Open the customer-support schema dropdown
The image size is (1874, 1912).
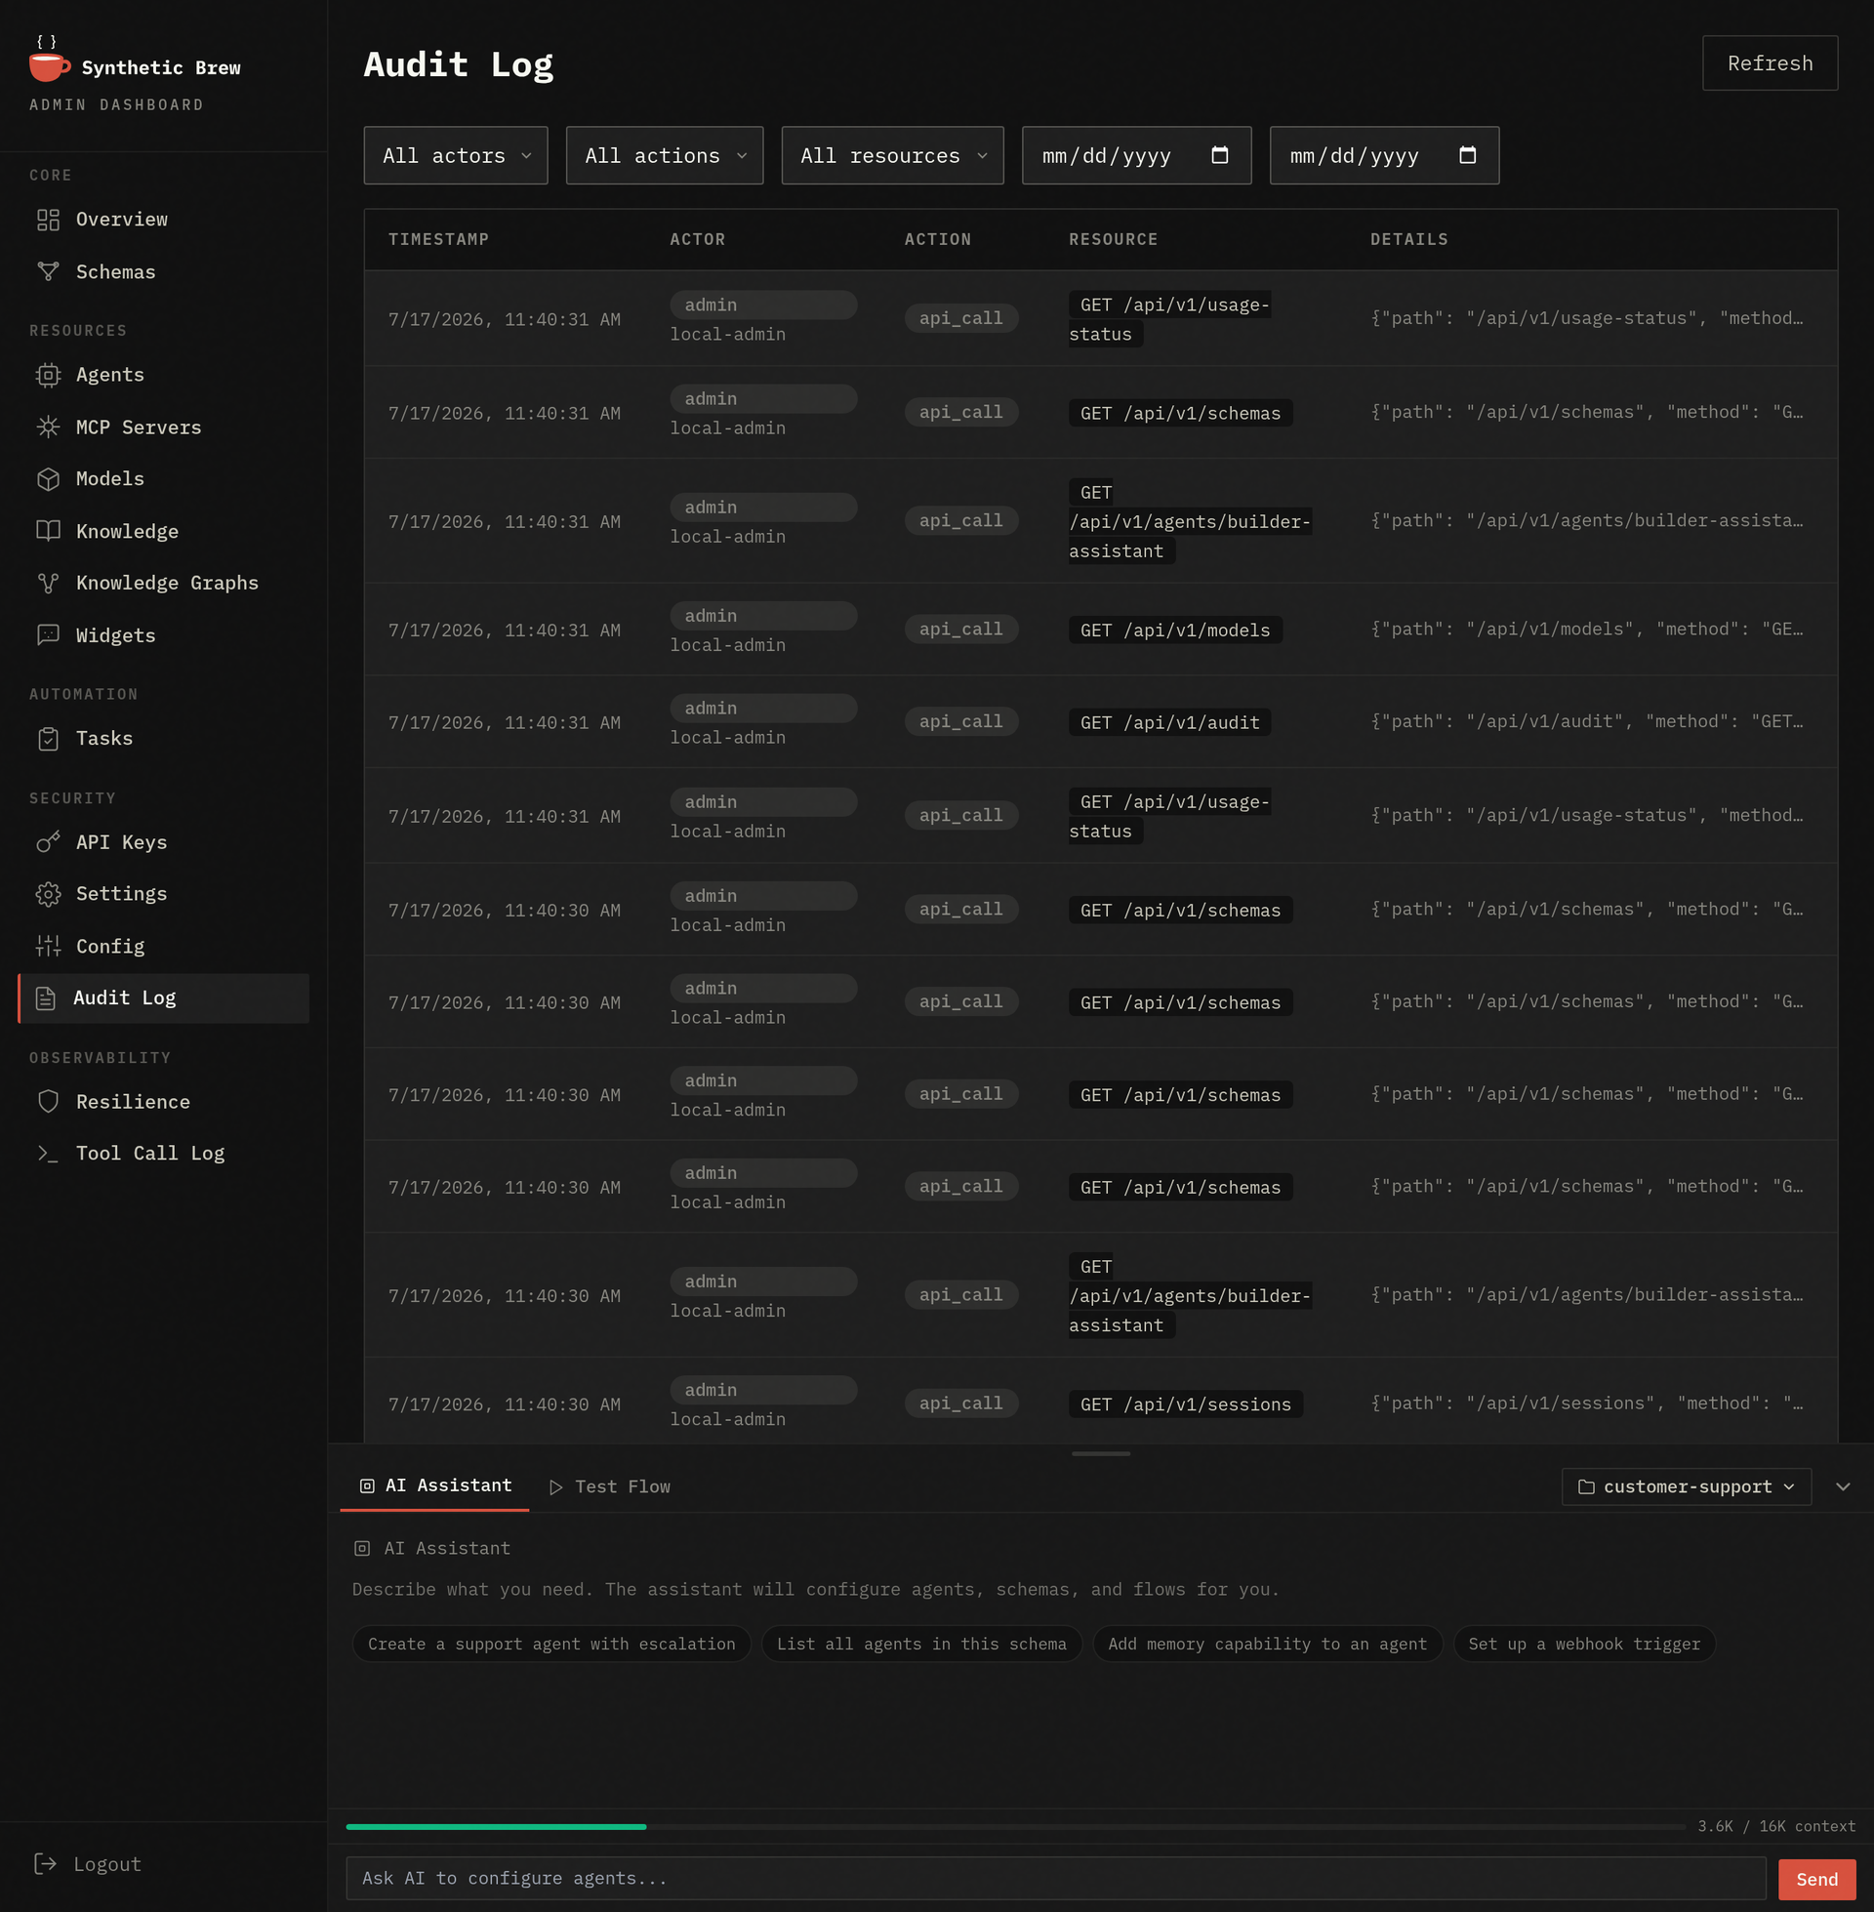(x=1686, y=1486)
